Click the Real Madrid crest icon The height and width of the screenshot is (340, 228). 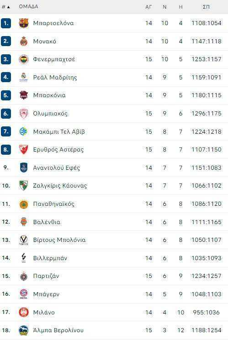coord(23,78)
